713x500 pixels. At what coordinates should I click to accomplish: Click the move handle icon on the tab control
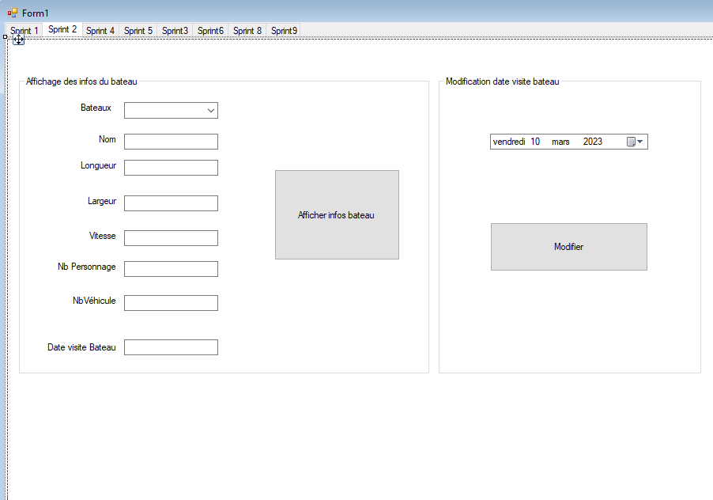point(18,39)
